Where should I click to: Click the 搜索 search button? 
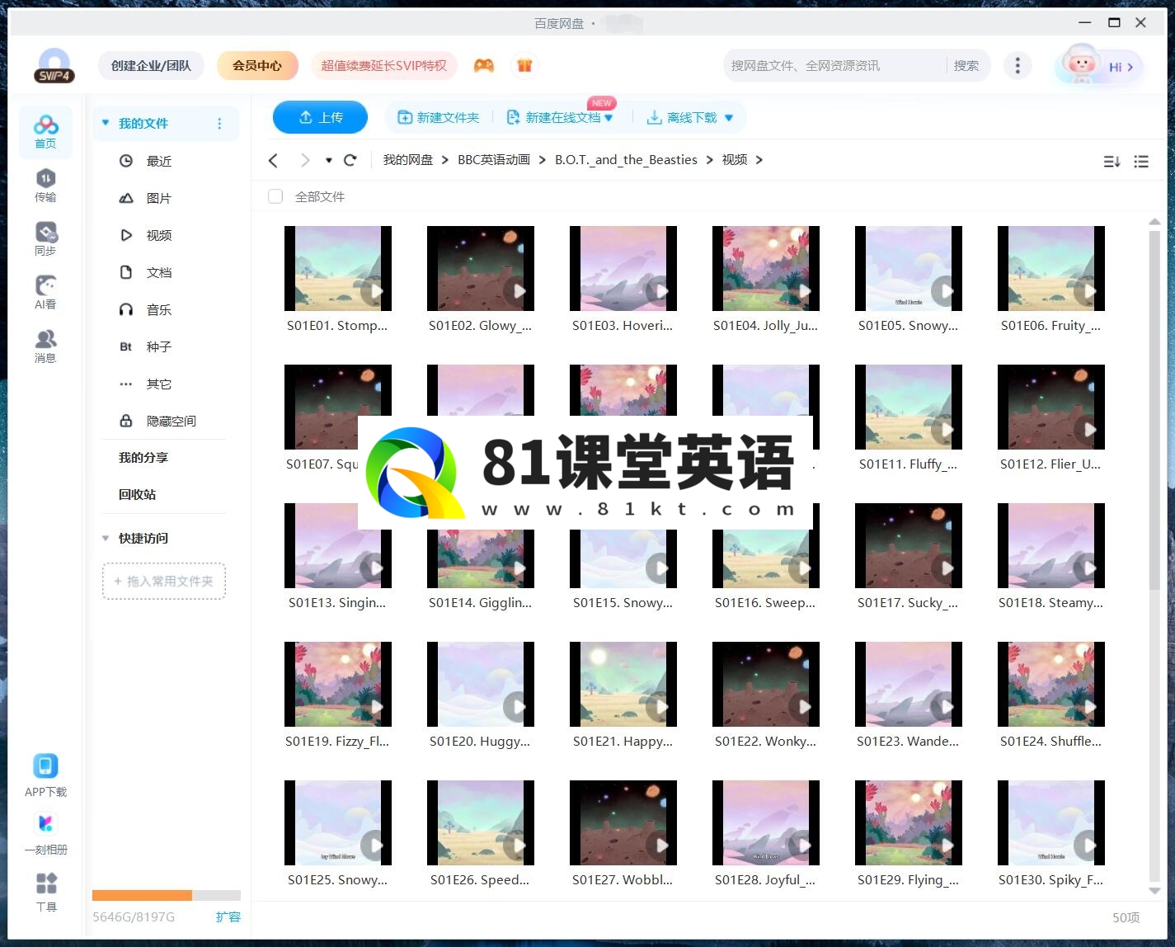[966, 65]
